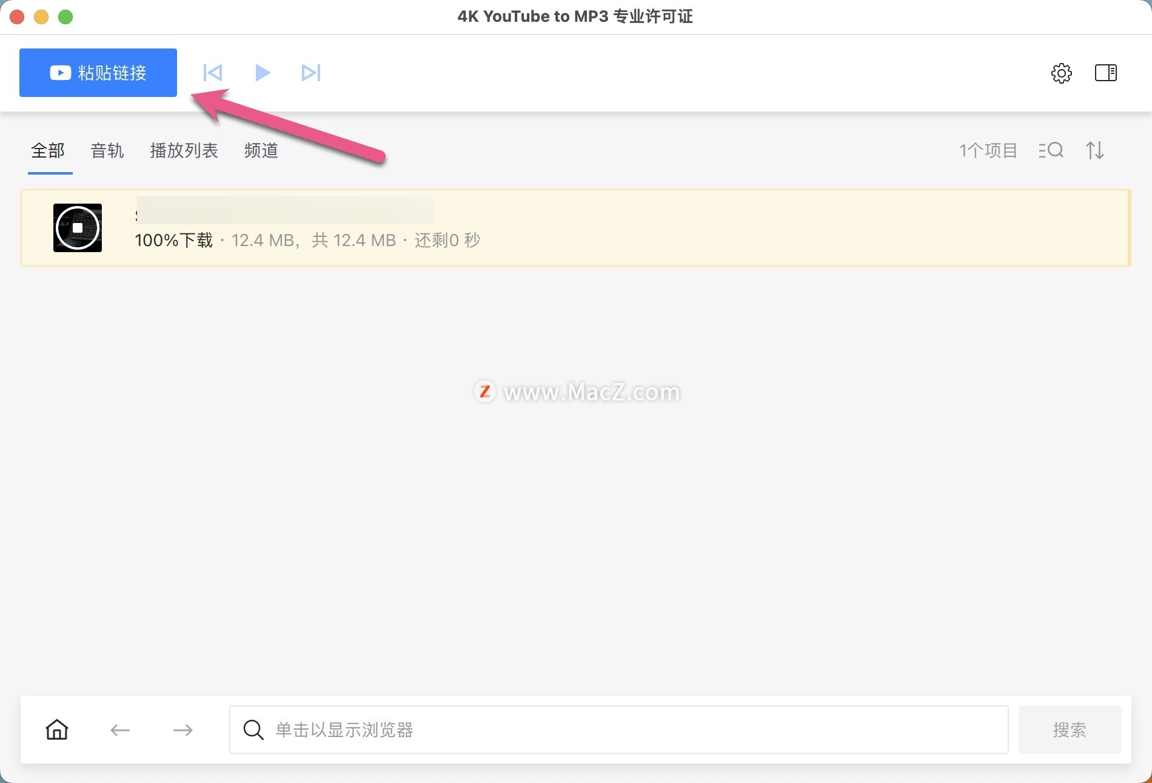Close the window with the red button
Image resolution: width=1152 pixels, height=783 pixels.
pyautogui.click(x=17, y=17)
